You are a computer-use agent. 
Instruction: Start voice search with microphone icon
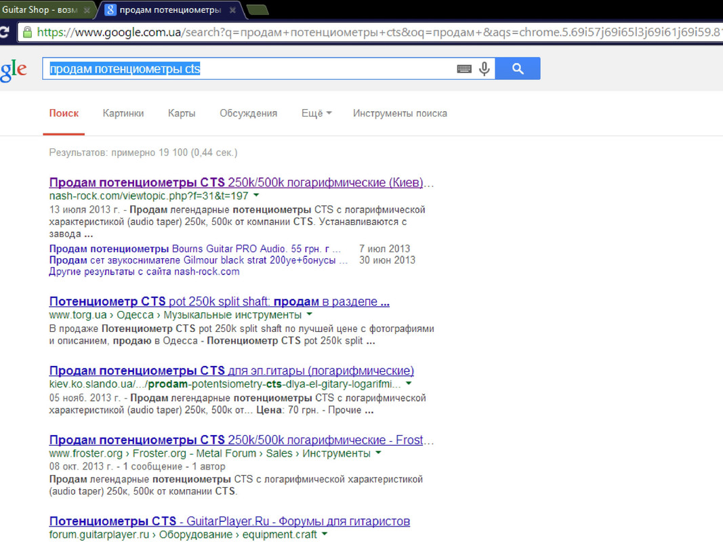pyautogui.click(x=484, y=68)
